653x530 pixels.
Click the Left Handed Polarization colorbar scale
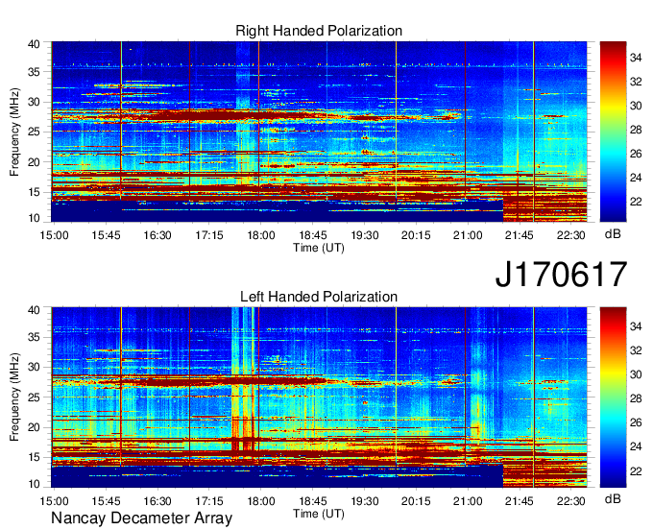click(613, 397)
